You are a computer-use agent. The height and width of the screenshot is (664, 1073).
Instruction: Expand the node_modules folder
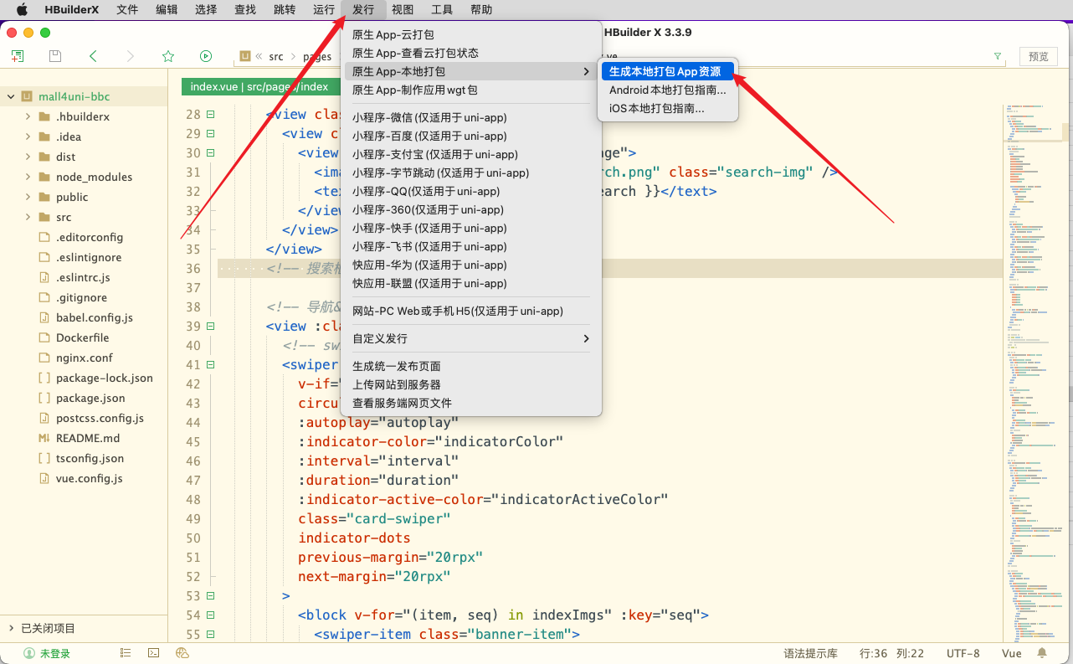pos(28,177)
